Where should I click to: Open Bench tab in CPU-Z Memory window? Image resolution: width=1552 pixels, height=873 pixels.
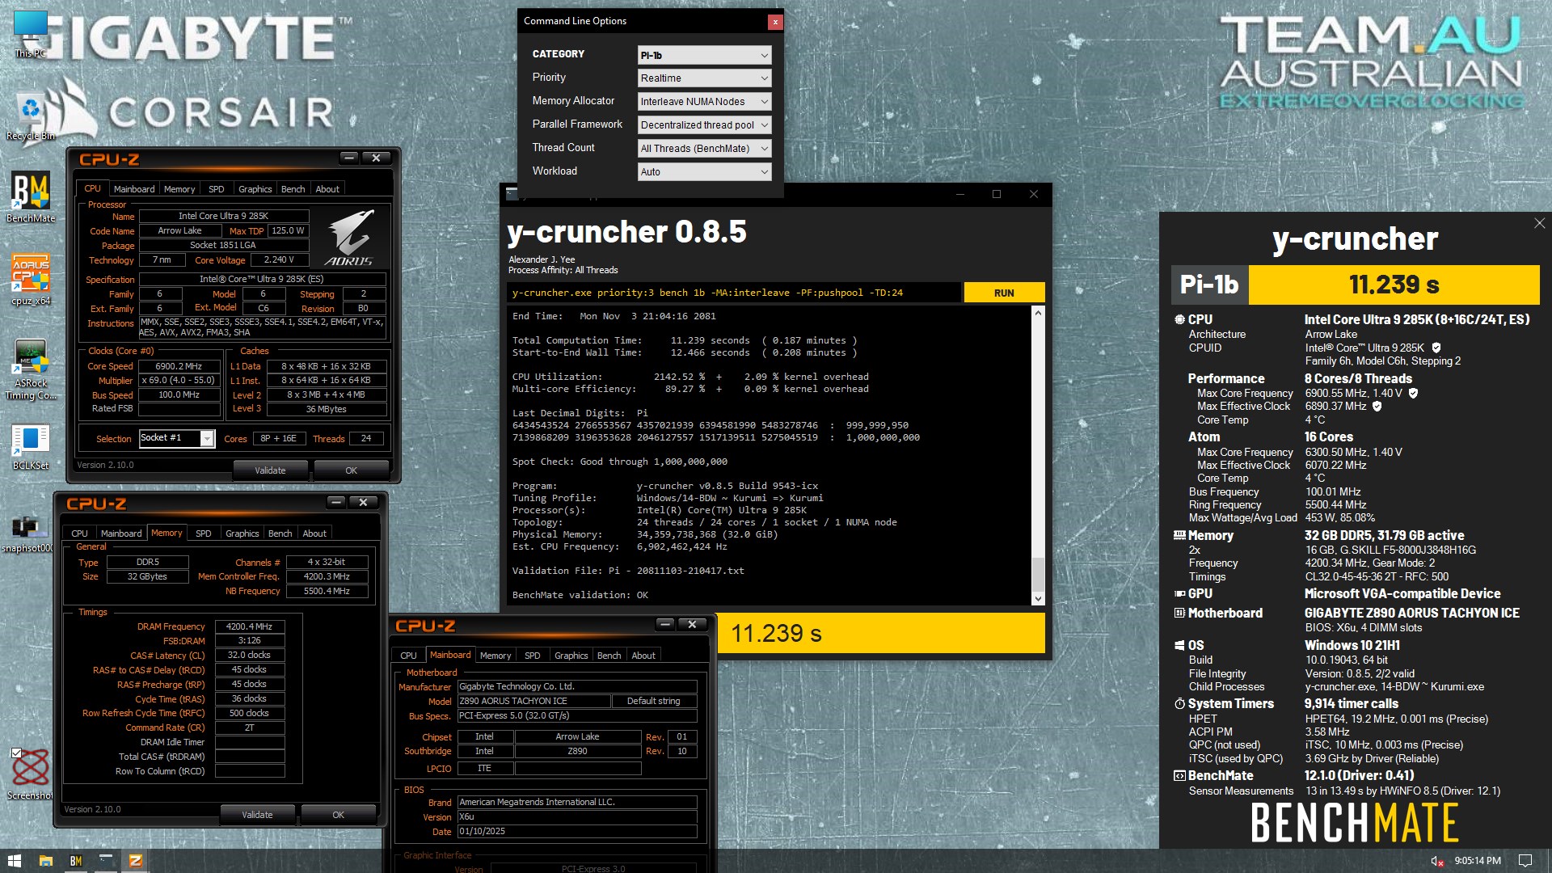tap(280, 533)
